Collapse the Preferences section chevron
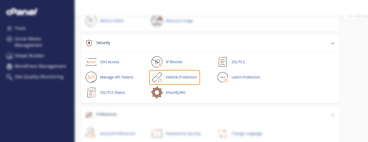The height and width of the screenshot is (142, 368). (x=333, y=115)
